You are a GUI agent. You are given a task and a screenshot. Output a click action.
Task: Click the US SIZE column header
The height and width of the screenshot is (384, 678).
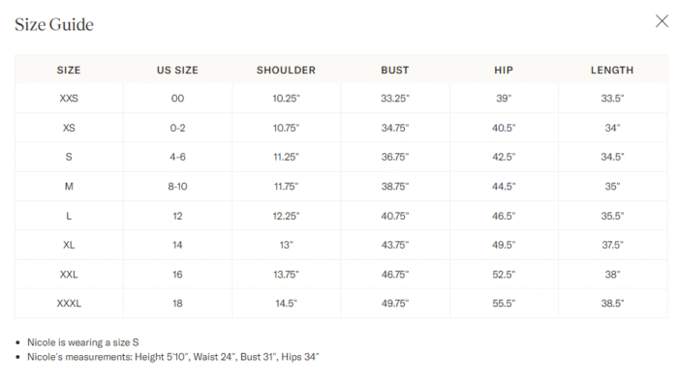point(177,70)
